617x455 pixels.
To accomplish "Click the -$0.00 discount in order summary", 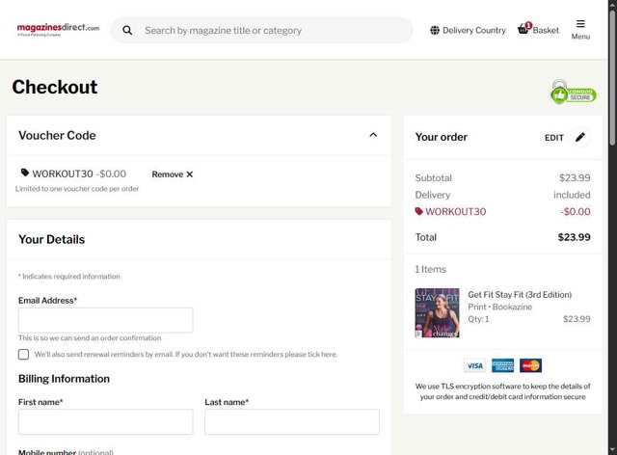I will pyautogui.click(x=576, y=212).
